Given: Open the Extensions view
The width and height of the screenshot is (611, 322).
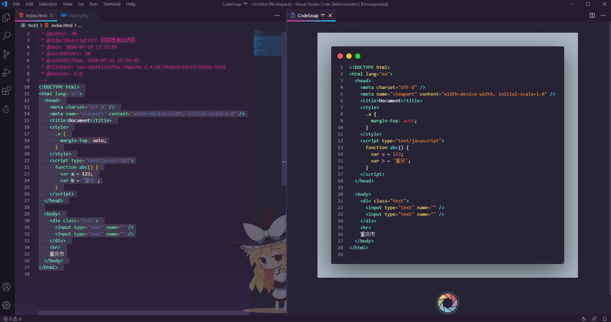Looking at the screenshot, I should [x=6, y=91].
